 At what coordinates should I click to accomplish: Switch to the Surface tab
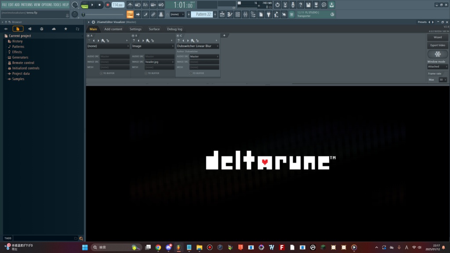pyautogui.click(x=154, y=29)
